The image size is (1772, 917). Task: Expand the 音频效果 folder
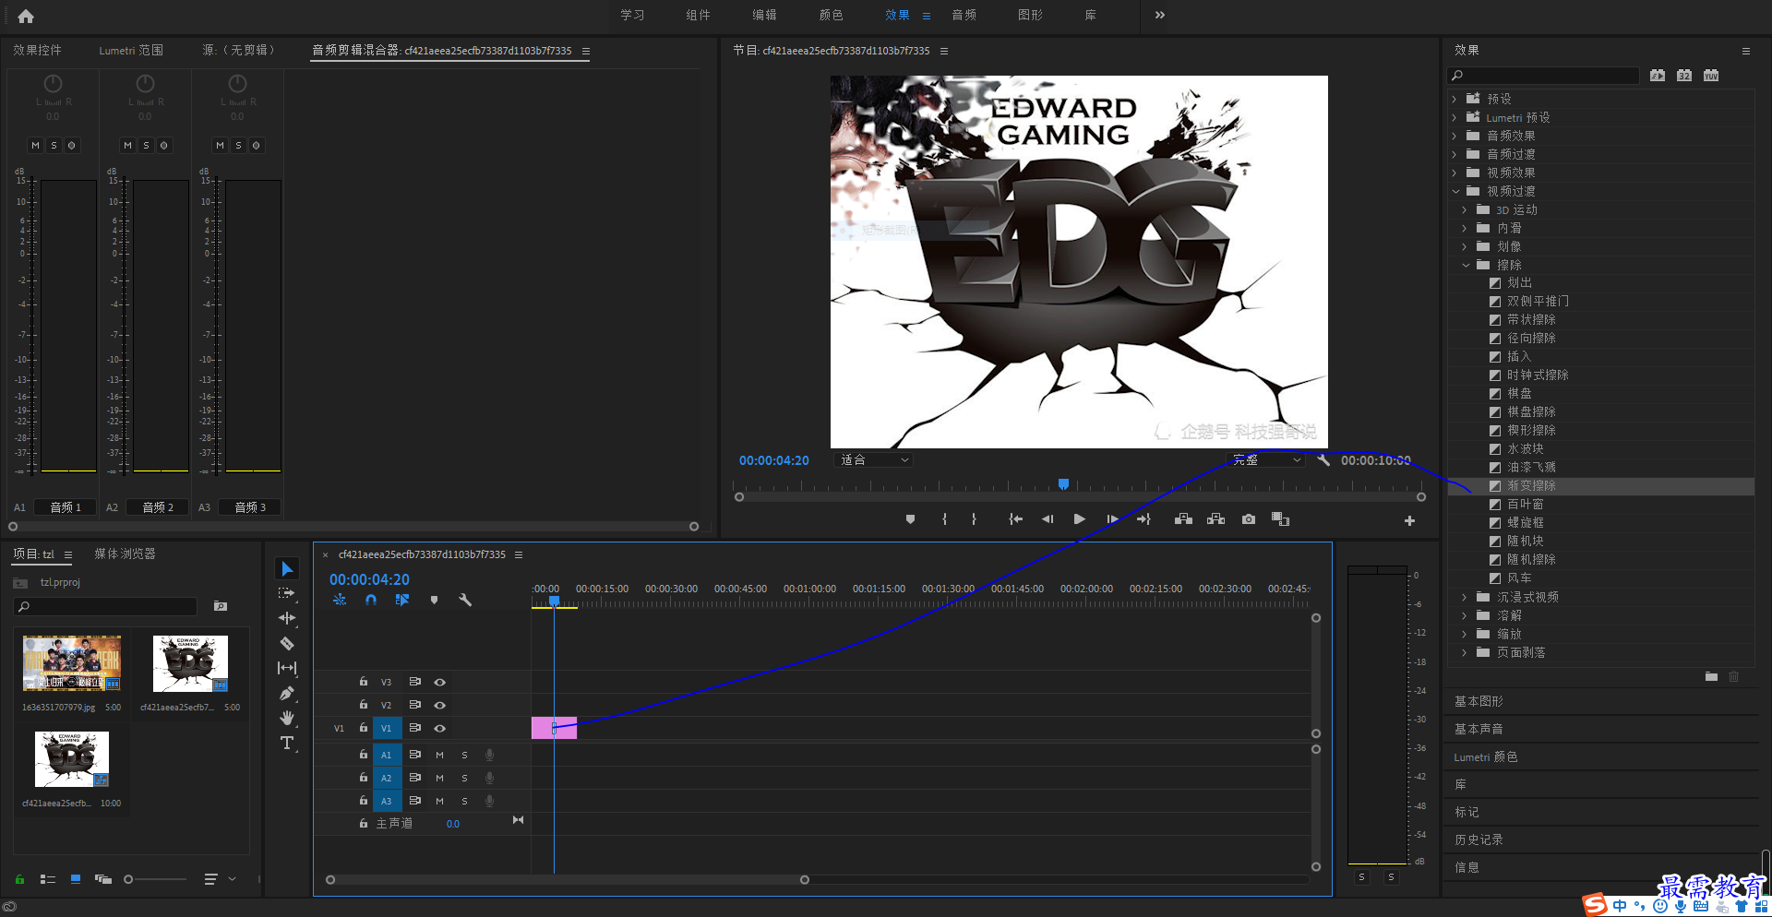click(x=1455, y=136)
